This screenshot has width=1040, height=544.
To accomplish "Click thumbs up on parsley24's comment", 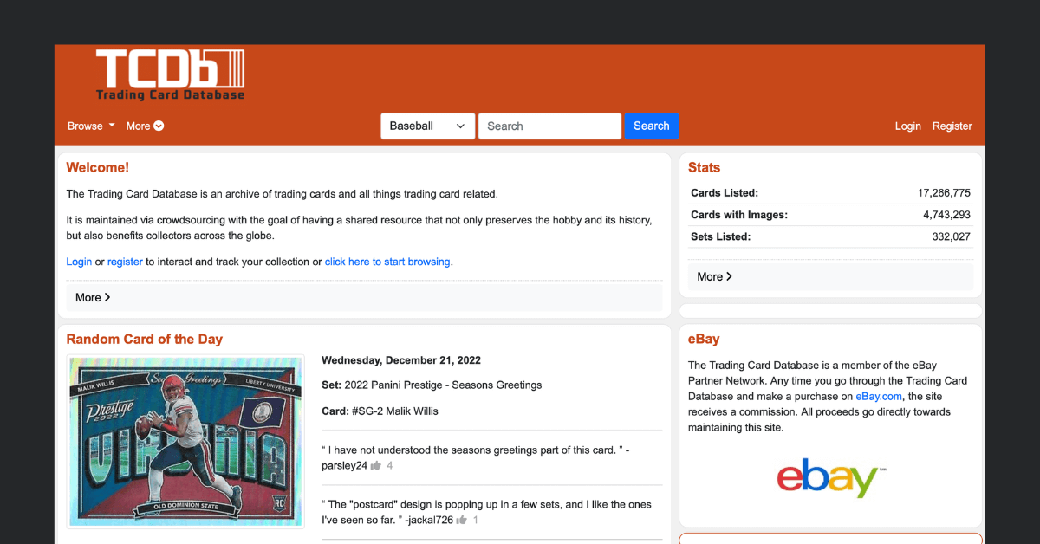I will [377, 465].
